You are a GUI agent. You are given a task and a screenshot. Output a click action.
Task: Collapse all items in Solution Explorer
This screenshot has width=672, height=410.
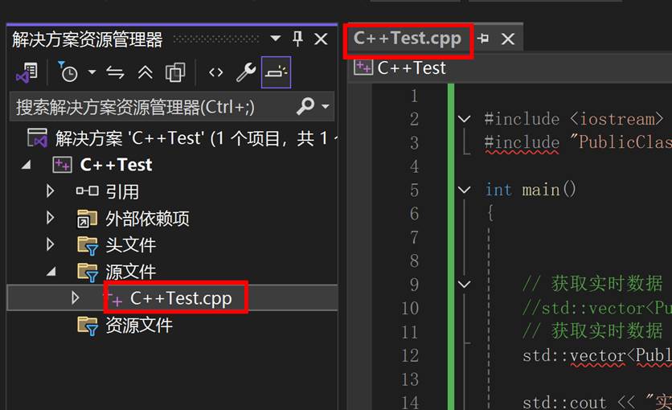click(145, 72)
